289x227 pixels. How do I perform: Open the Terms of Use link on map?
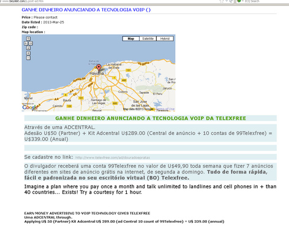[x=165, y=109]
